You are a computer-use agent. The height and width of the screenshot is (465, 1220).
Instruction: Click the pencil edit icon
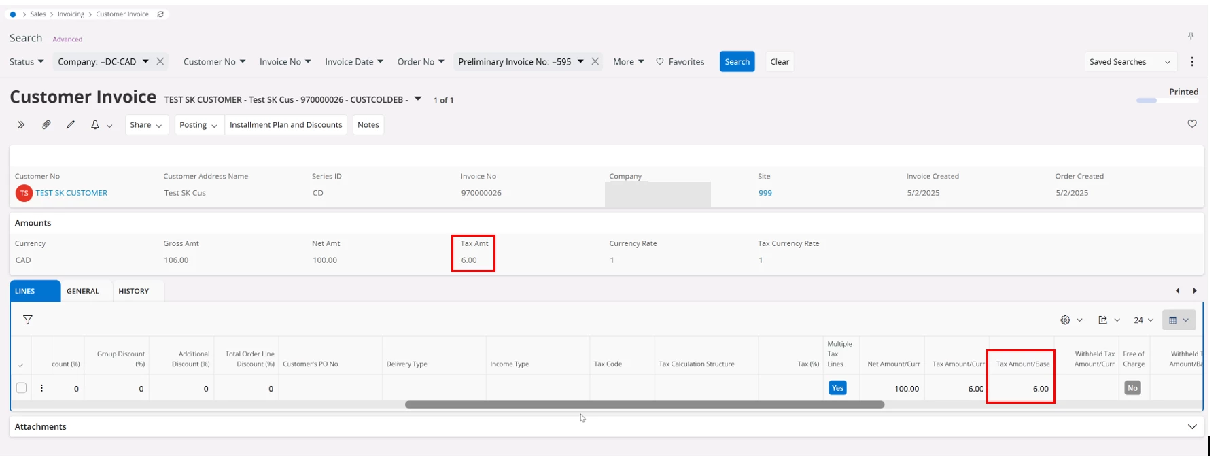[x=70, y=125]
